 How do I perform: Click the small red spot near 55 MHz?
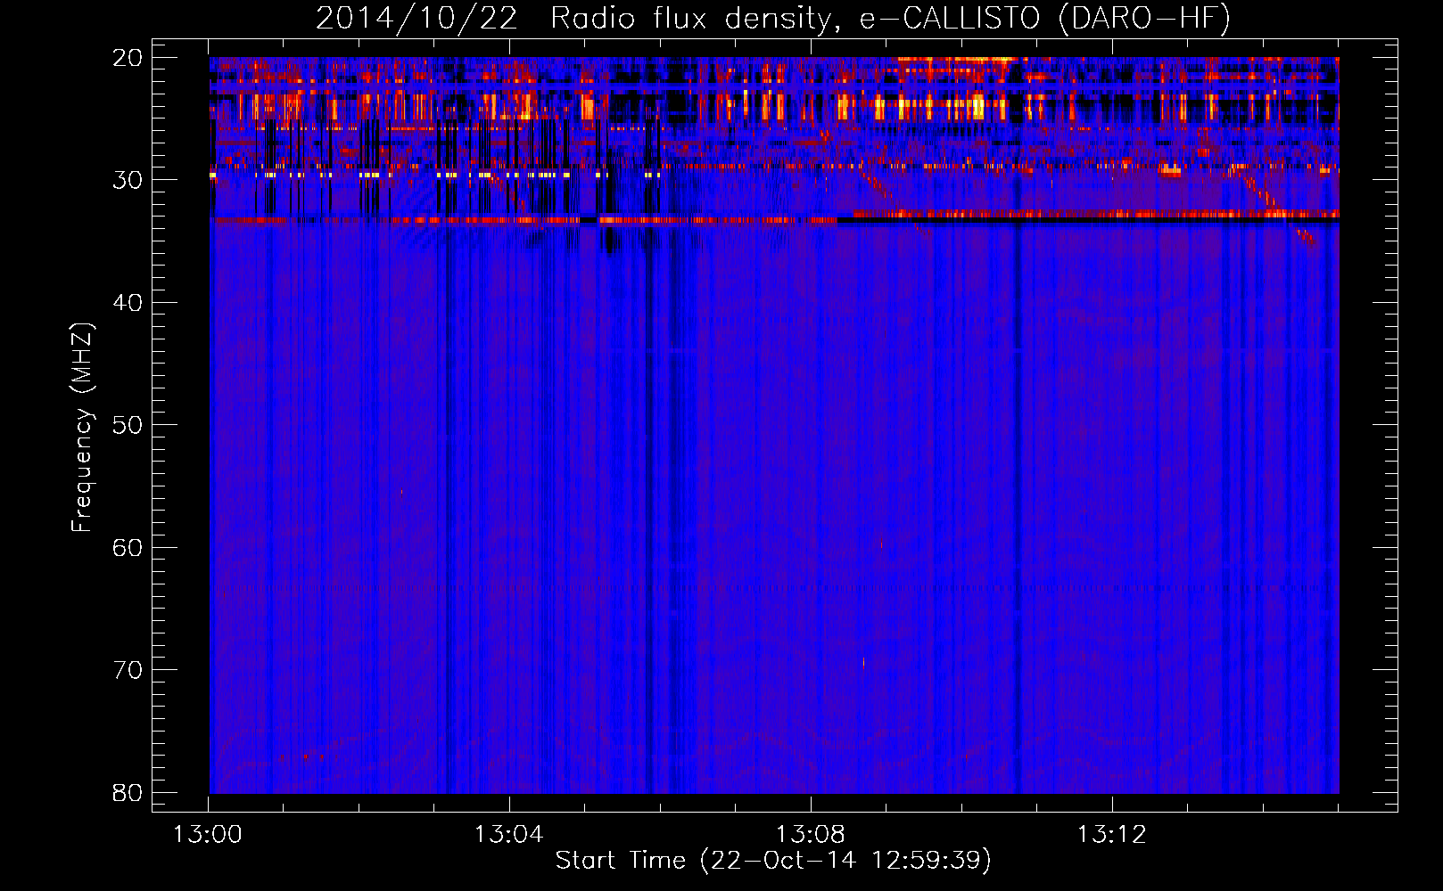coord(401,491)
